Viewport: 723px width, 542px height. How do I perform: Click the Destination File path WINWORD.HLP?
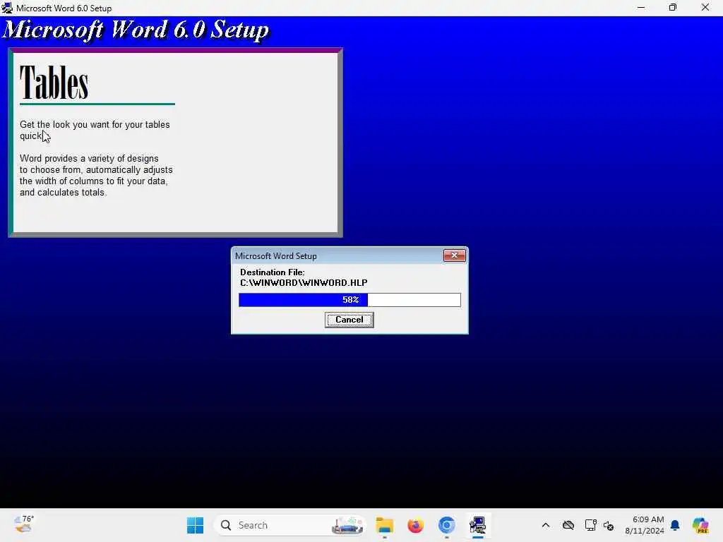(x=304, y=283)
